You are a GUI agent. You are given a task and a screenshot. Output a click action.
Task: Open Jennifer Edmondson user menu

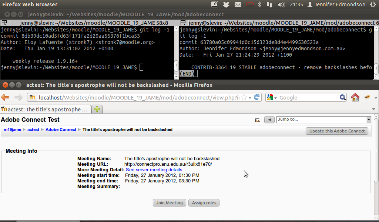[336, 4]
